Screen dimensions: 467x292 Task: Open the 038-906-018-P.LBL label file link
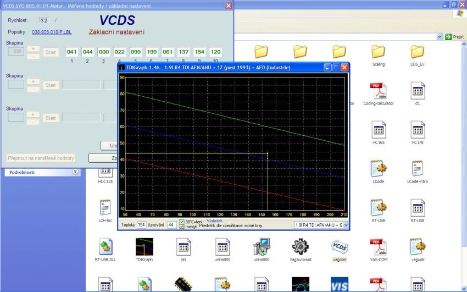pyautogui.click(x=52, y=32)
